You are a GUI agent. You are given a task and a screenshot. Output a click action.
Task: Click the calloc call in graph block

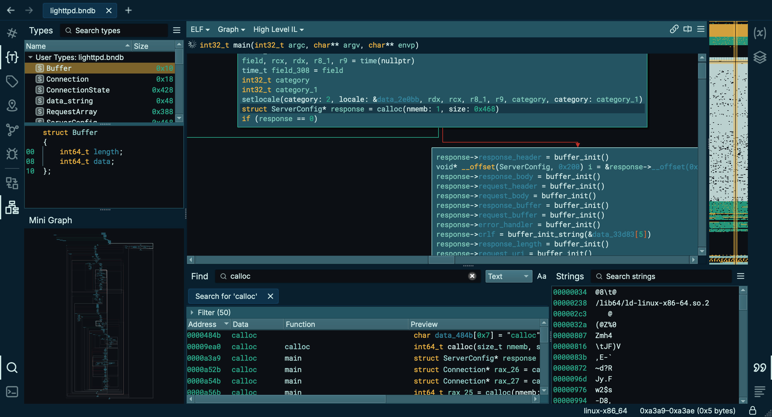390,109
